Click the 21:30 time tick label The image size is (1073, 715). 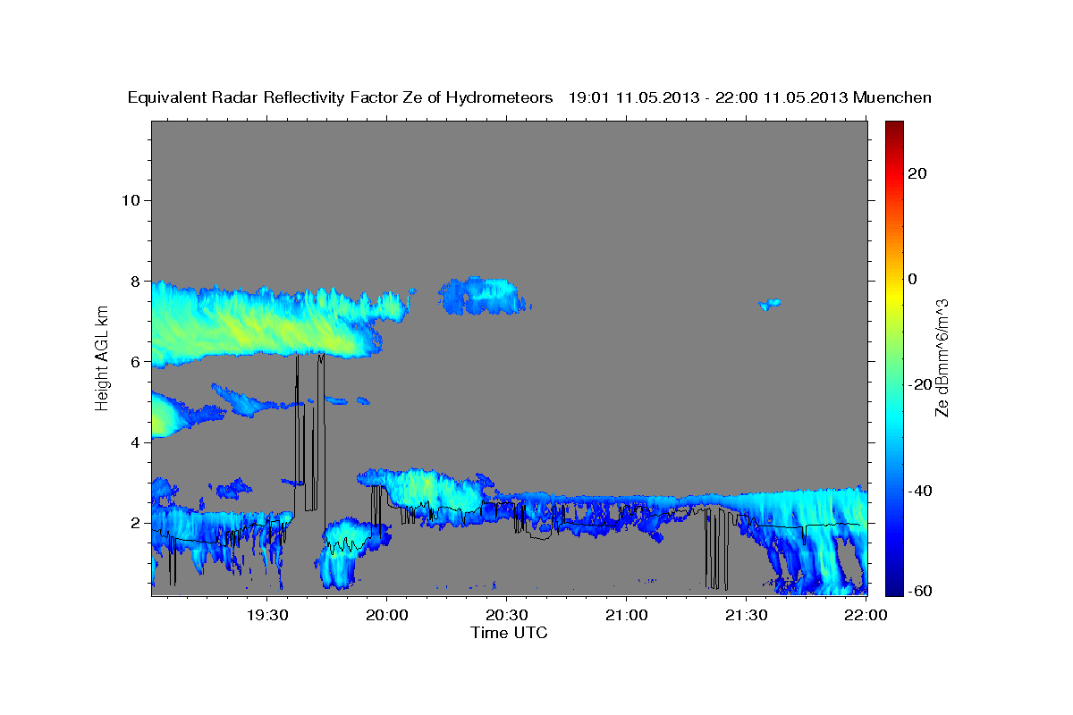[x=746, y=616]
